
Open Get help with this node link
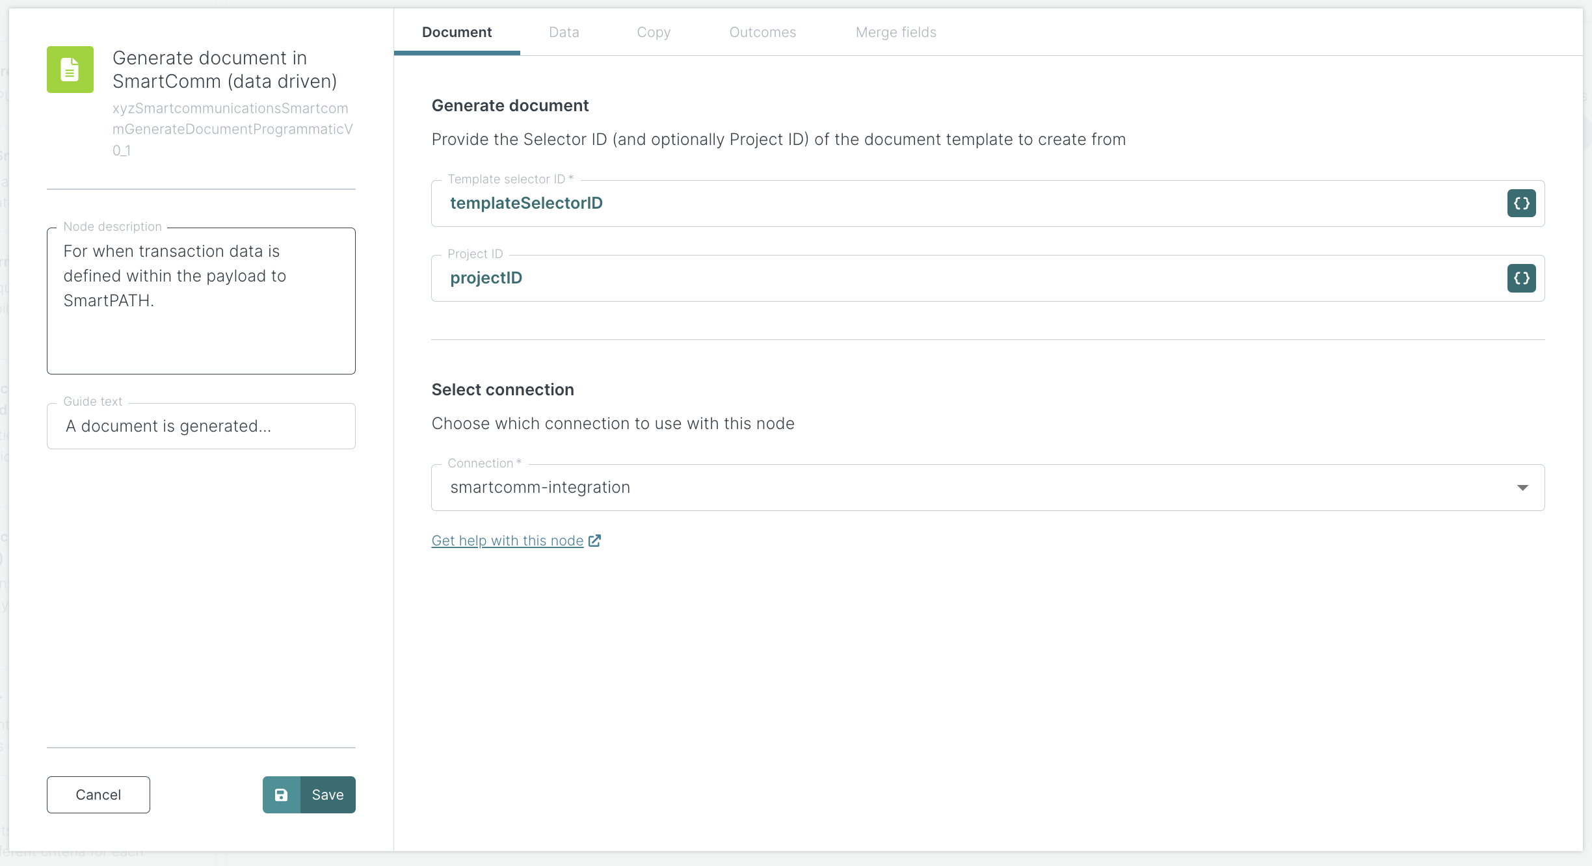[507, 540]
